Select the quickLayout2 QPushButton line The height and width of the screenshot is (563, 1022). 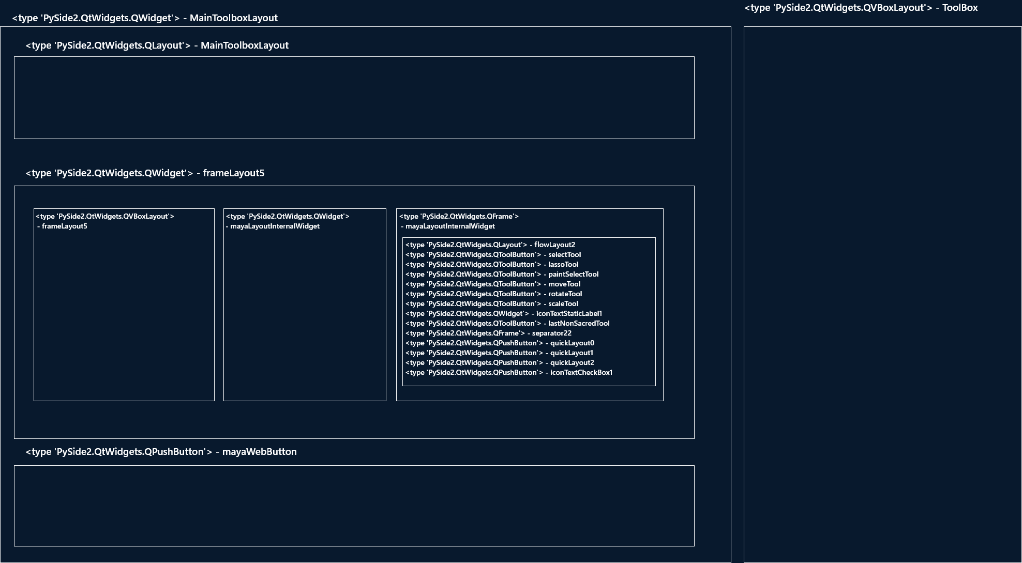coord(500,363)
